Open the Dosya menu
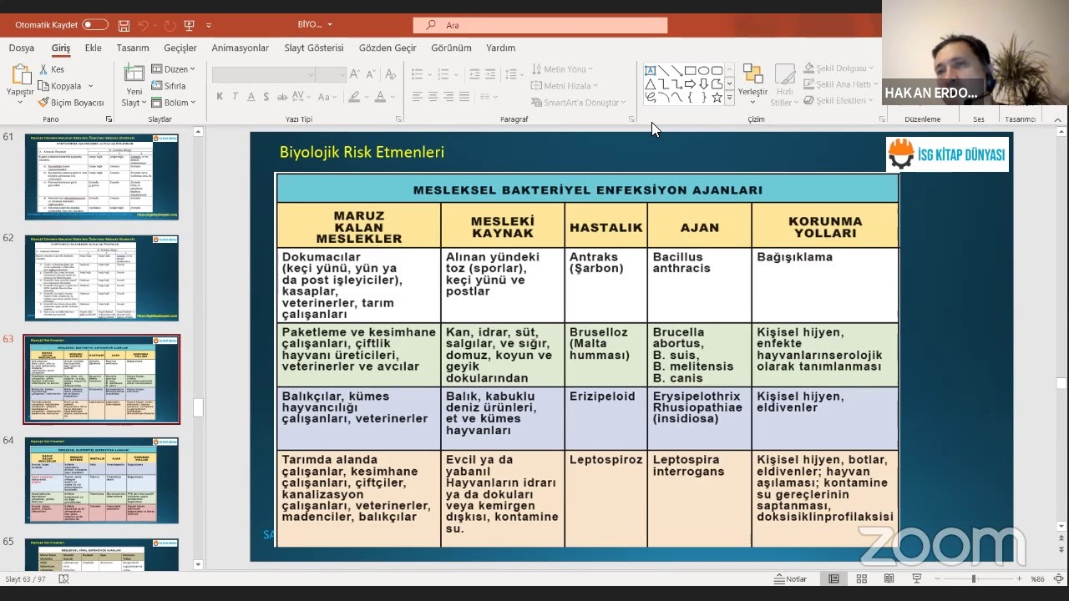This screenshot has width=1069, height=601. pyautogui.click(x=22, y=48)
